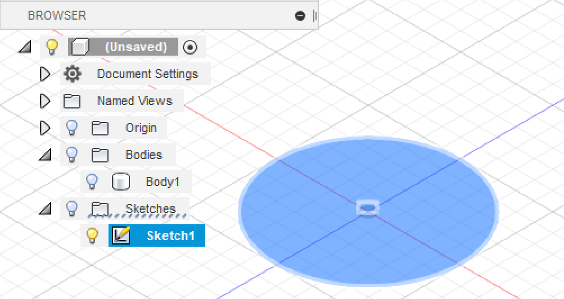Screen dimensions: 564x299
Task: Click the Body1 cylinder body icon
Action: pos(120,182)
